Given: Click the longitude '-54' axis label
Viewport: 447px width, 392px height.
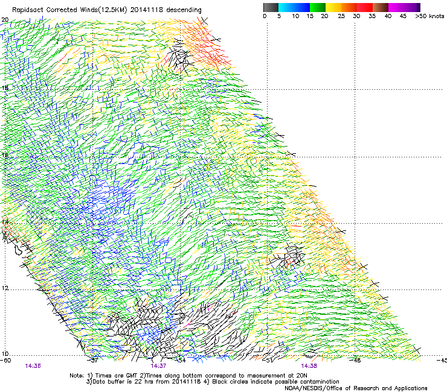Looking at the screenshot, I should (181, 360).
